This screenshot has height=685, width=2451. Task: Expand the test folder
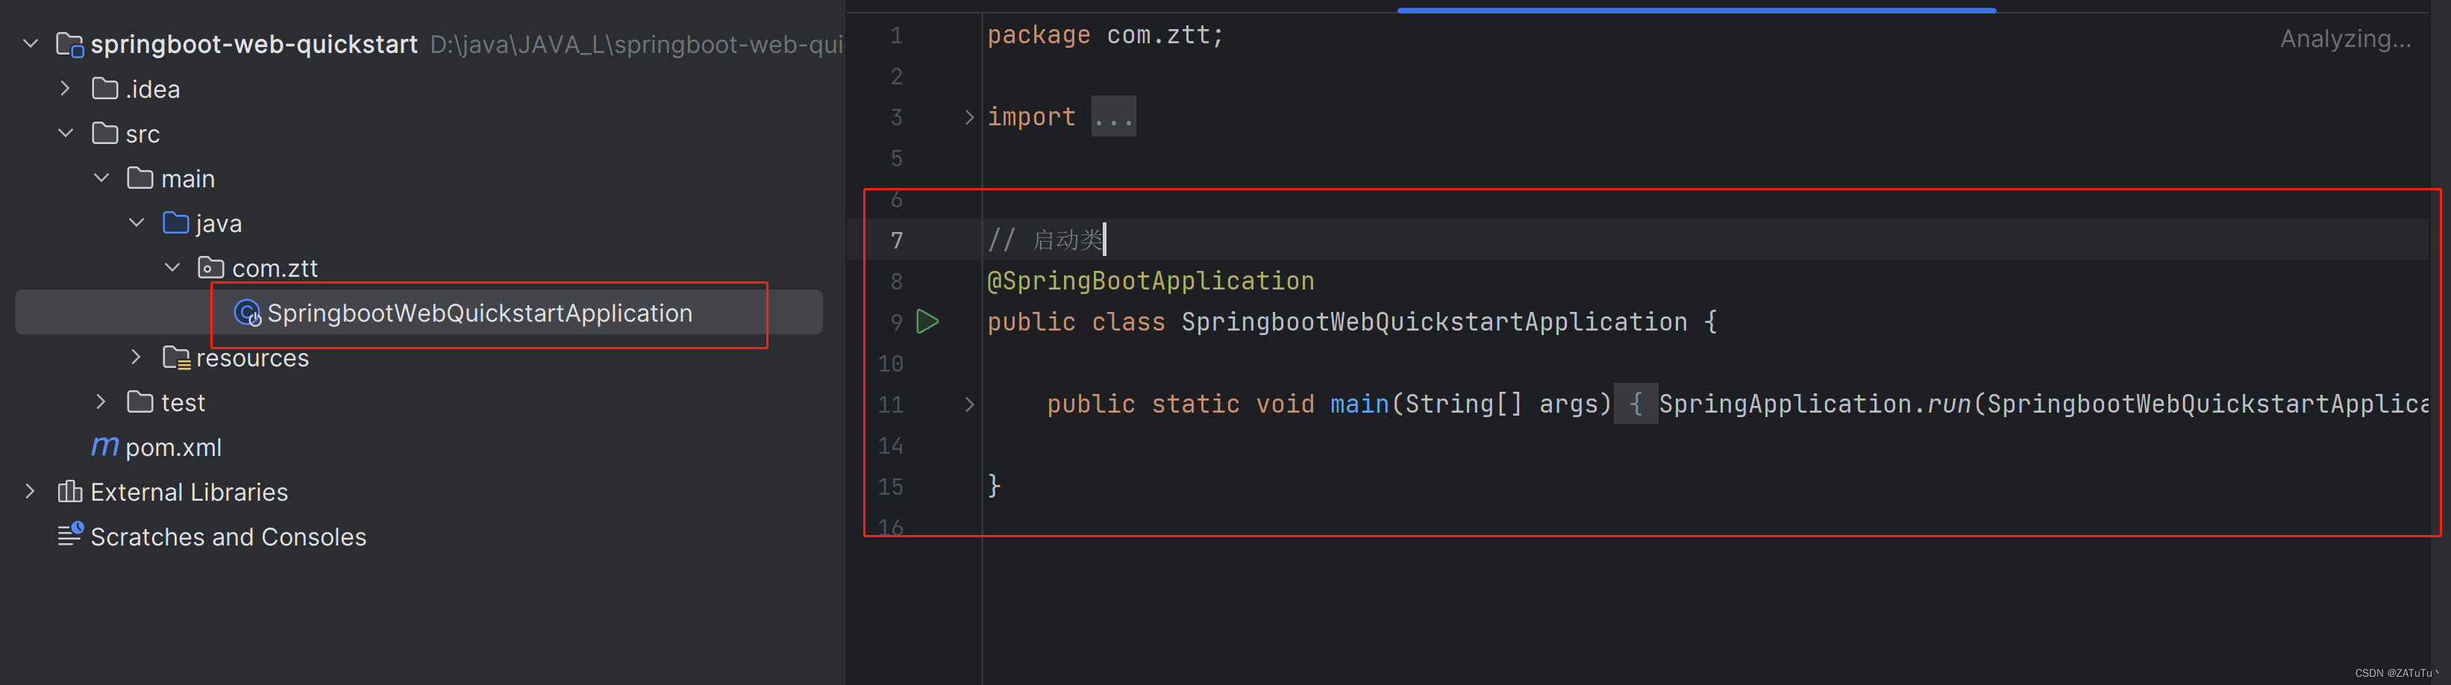[101, 401]
